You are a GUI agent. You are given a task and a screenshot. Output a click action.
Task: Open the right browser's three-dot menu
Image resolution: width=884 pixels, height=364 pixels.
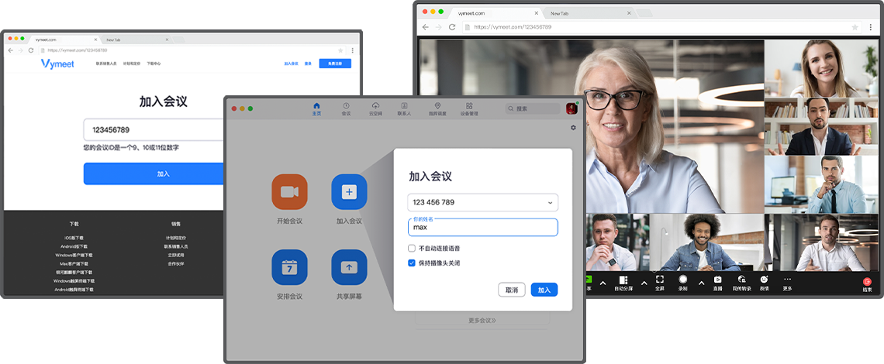[870, 27]
